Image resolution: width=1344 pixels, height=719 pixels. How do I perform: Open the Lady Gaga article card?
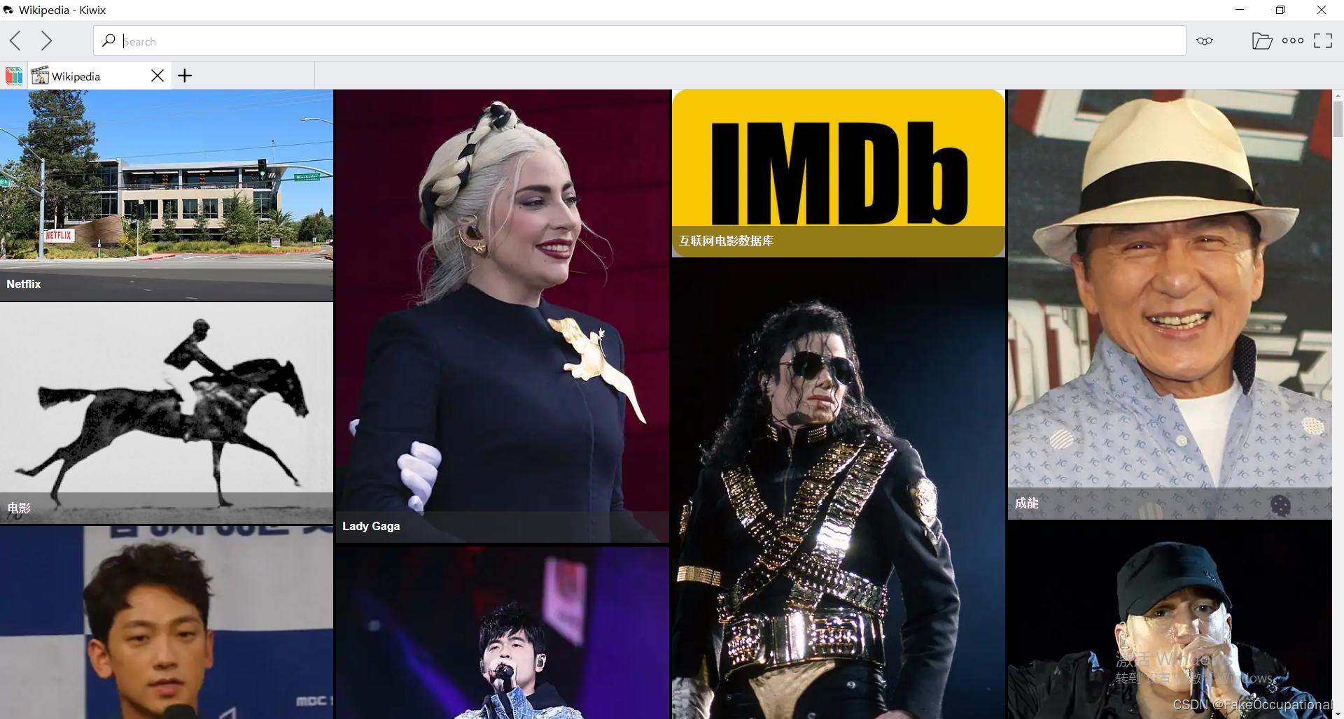click(x=503, y=315)
